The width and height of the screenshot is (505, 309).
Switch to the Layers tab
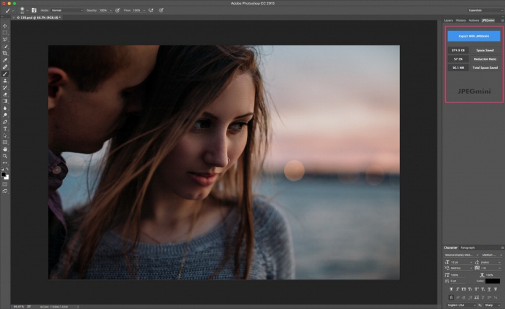click(x=448, y=20)
